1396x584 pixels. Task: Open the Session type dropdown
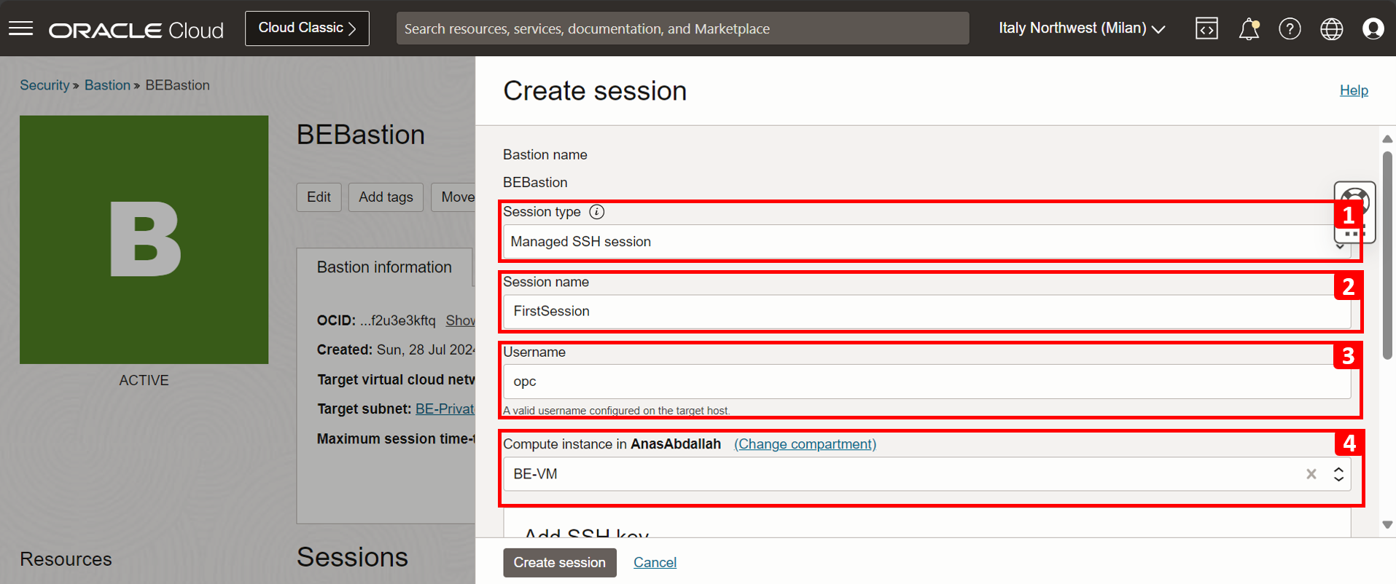(927, 242)
